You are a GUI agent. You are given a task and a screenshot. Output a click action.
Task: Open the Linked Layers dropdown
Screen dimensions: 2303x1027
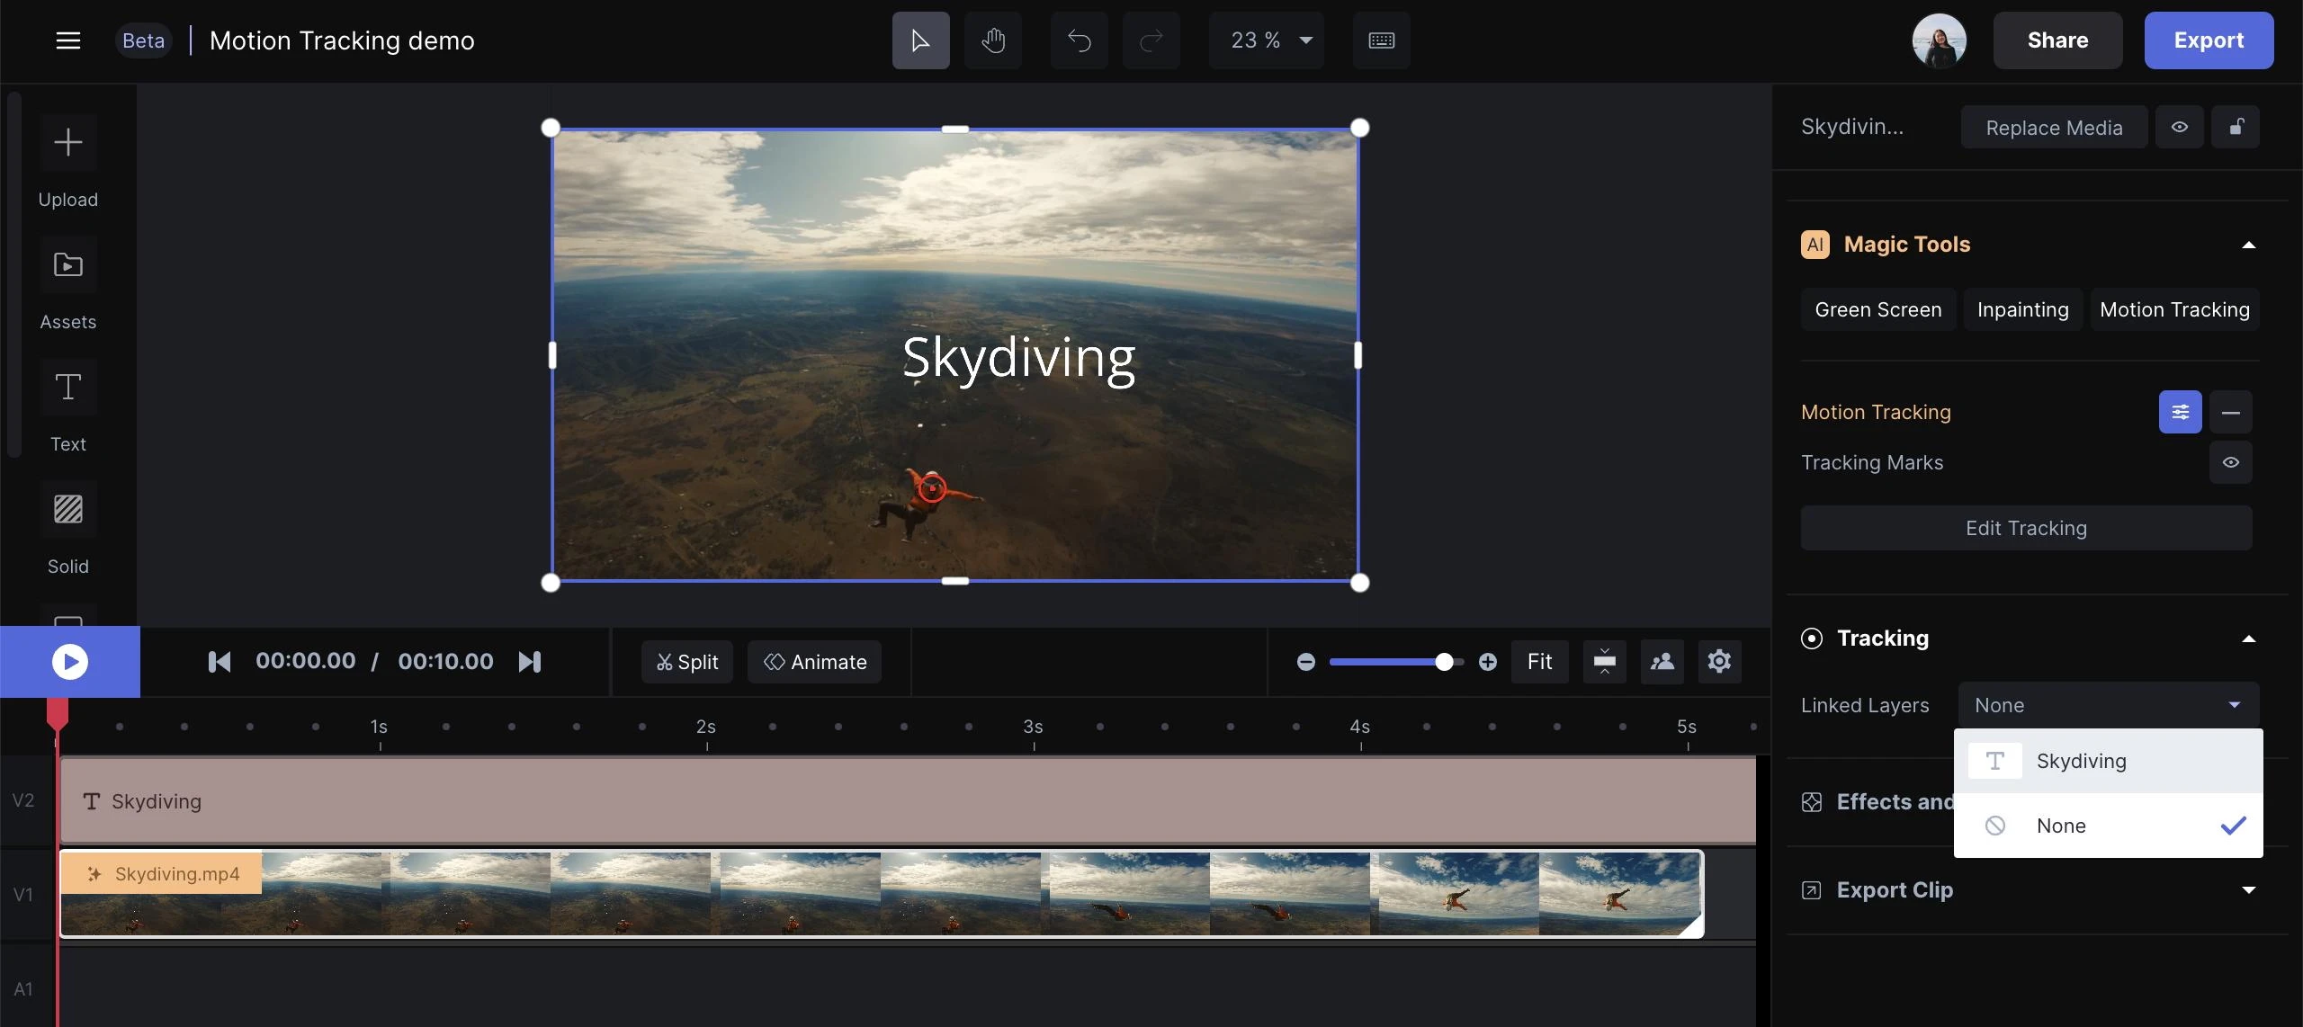point(2109,705)
